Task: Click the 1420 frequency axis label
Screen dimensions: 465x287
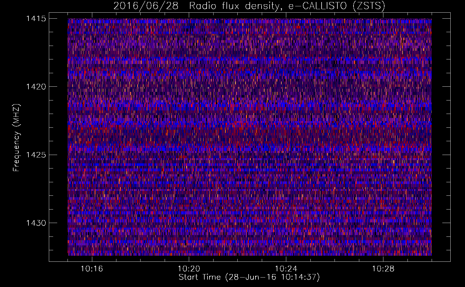Action: point(36,87)
